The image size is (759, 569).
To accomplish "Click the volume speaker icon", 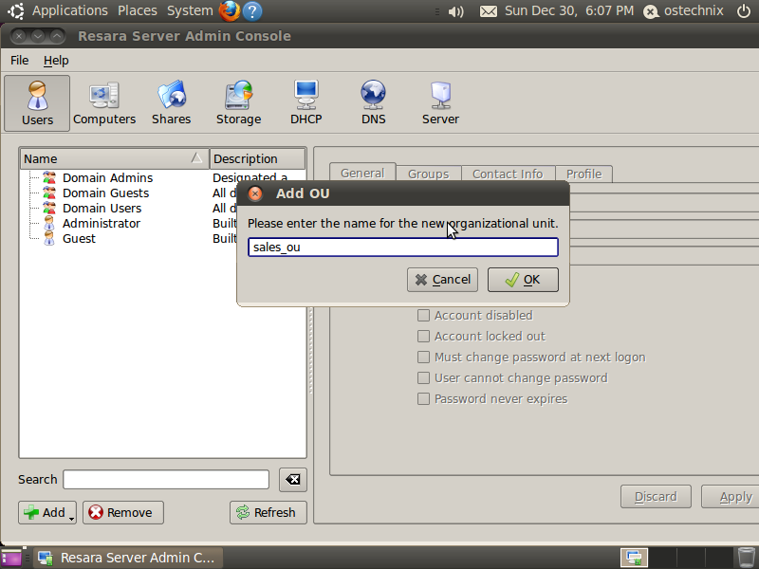I will 455,11.
